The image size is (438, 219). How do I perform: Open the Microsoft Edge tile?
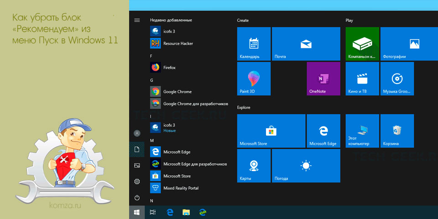coord(323,131)
